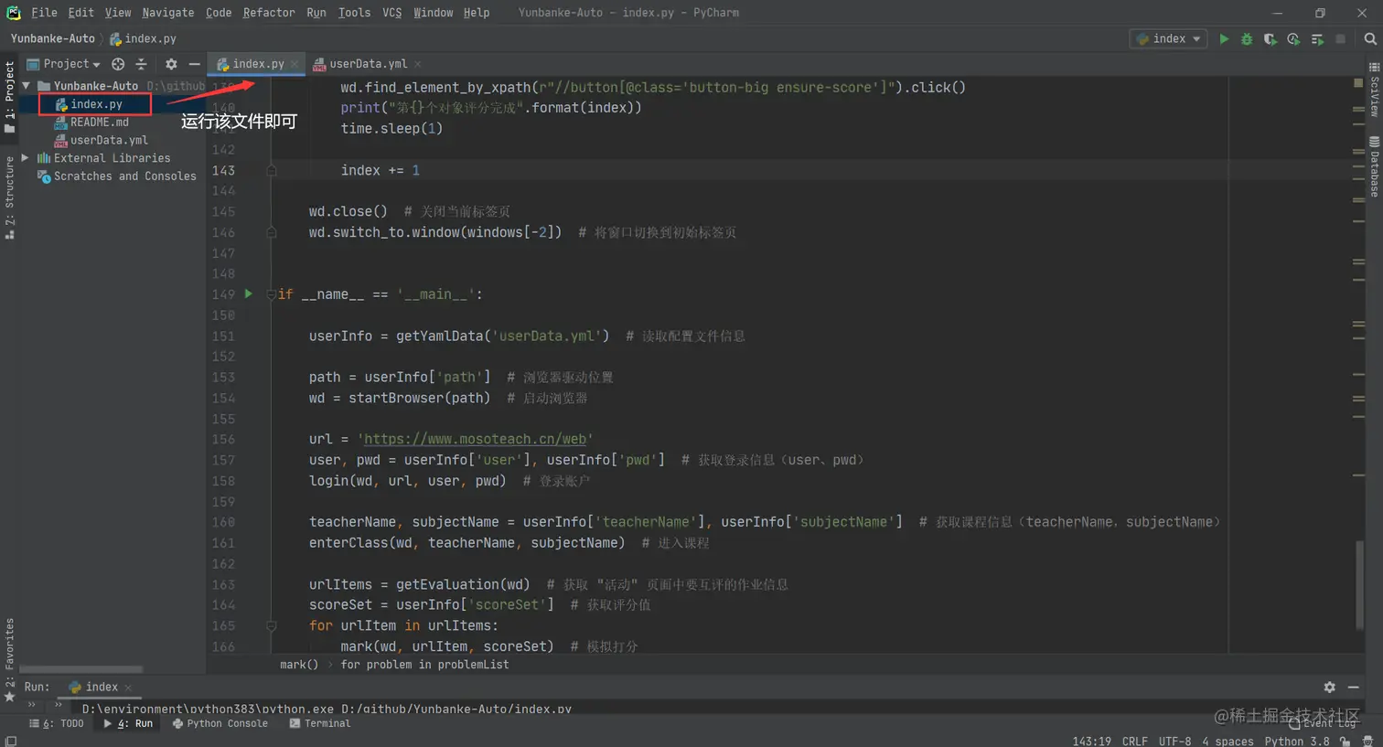The height and width of the screenshot is (747, 1383).
Task: Open the Database side tool window
Action: point(1374,166)
